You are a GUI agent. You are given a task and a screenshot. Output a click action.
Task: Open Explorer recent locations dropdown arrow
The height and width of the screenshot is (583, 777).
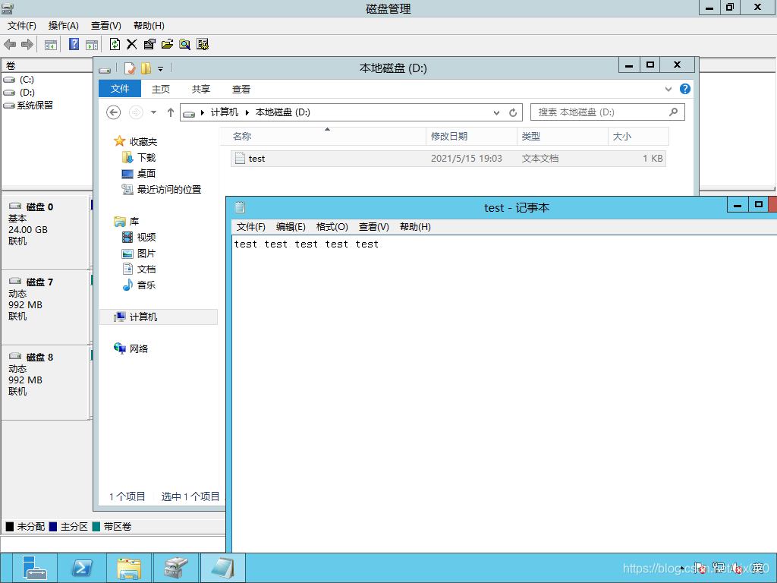(153, 112)
